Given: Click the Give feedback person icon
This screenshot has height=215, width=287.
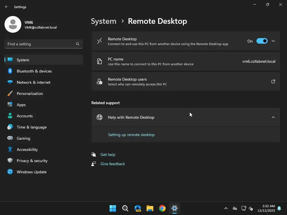Looking at the screenshot, I should 94,164.
